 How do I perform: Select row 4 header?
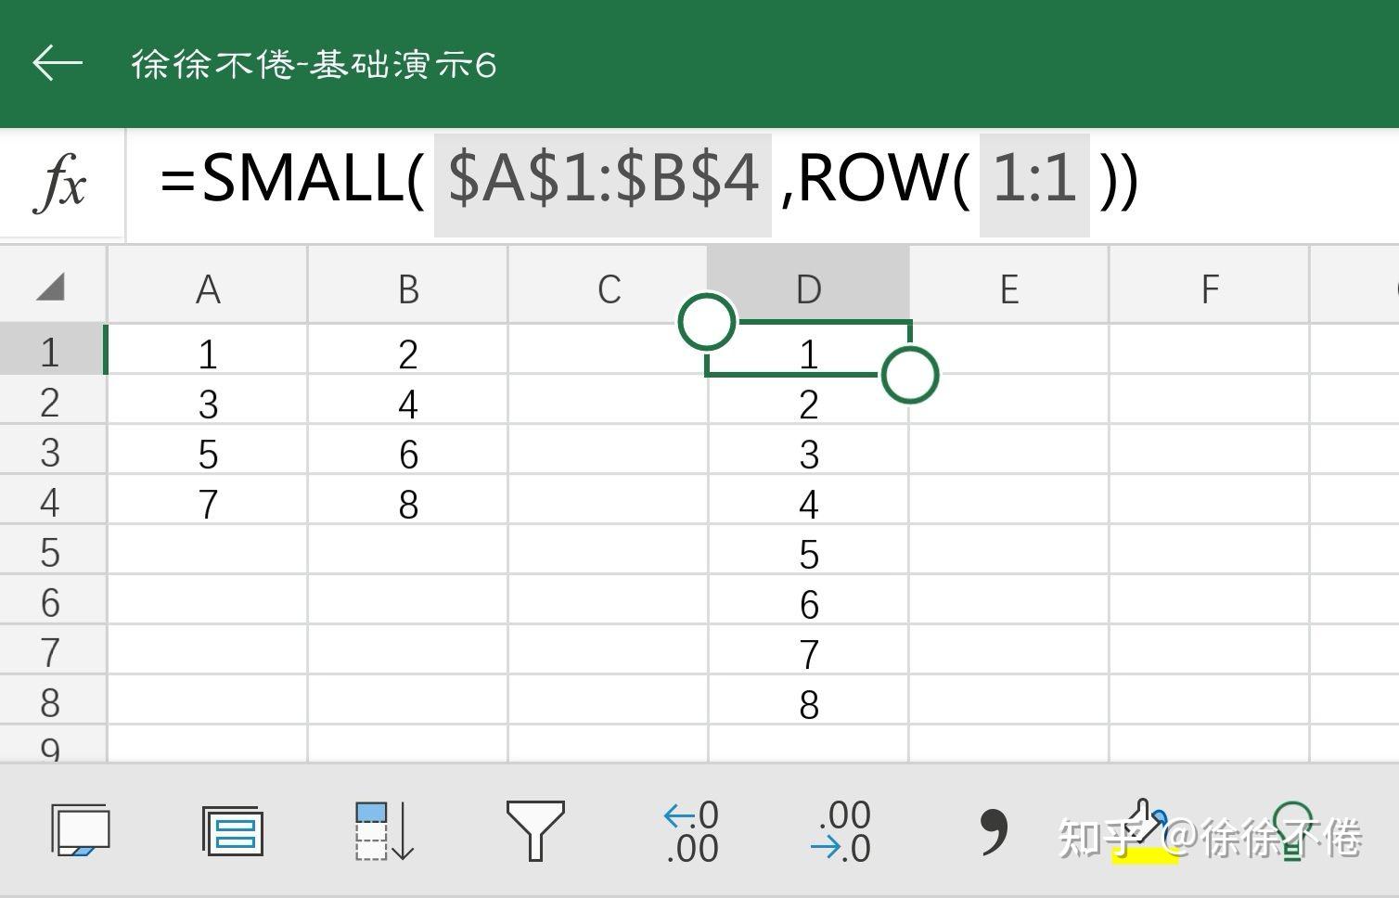52,500
